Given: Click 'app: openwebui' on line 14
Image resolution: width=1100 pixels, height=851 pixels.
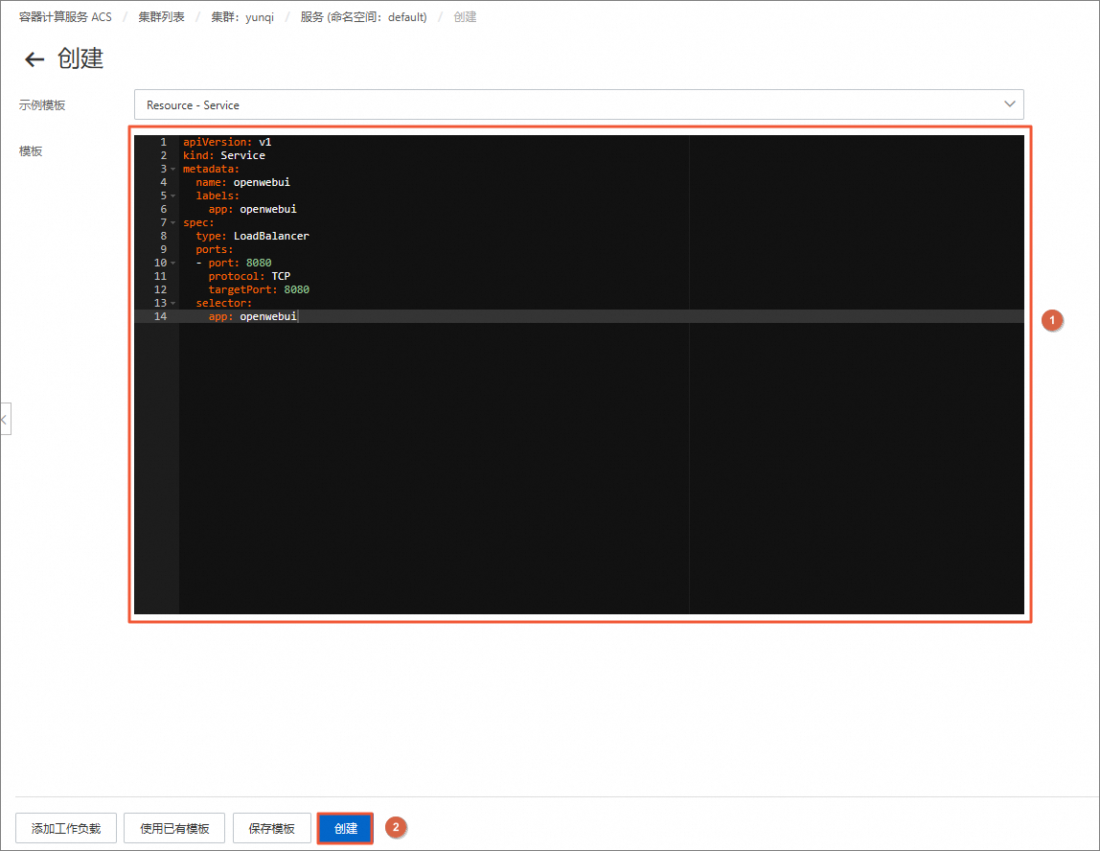Looking at the screenshot, I should click(x=253, y=316).
